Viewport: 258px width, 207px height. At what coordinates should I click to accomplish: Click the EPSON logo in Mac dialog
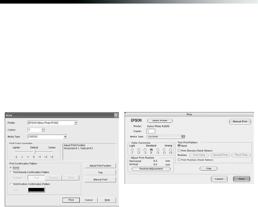click(136, 121)
